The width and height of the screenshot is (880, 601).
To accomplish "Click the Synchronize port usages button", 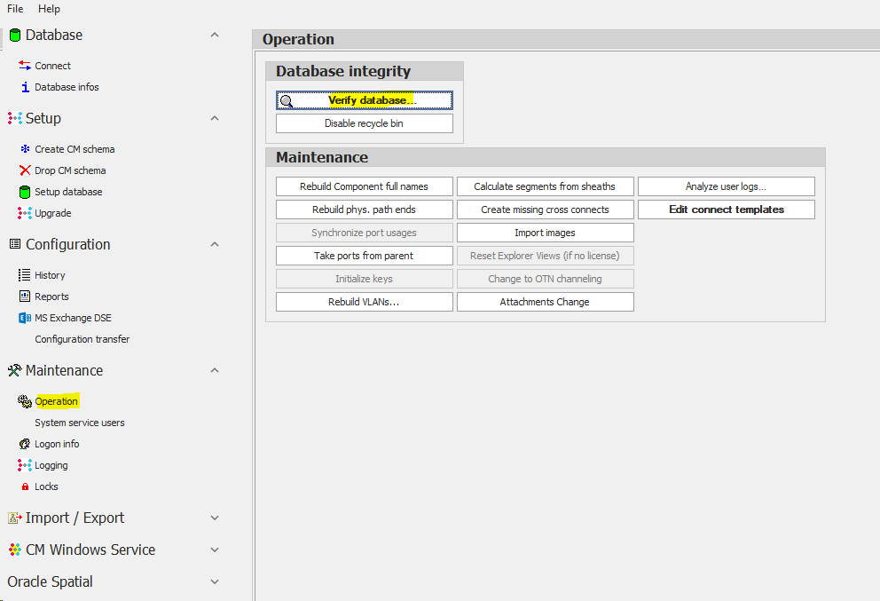I will [x=365, y=233].
